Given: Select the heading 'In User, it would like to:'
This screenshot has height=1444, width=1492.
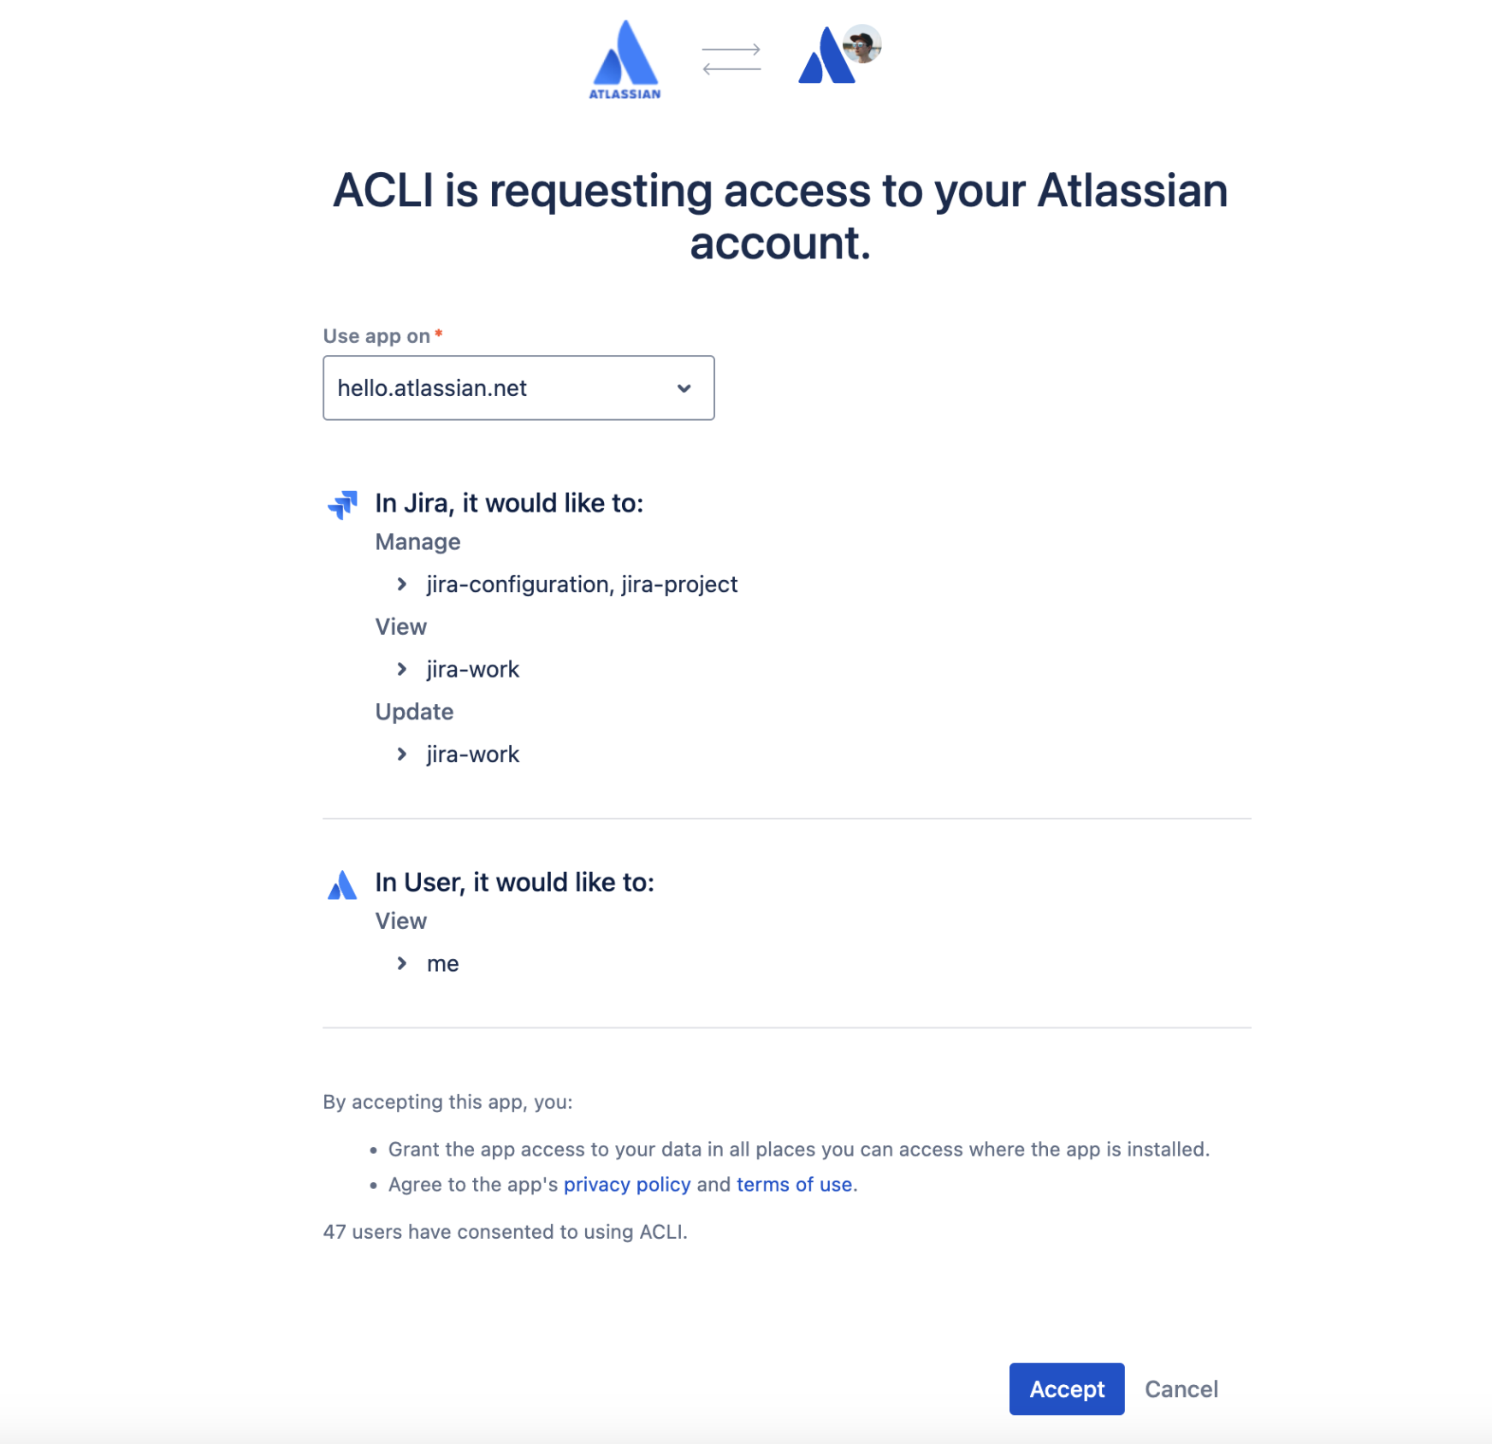Looking at the screenshot, I should [514, 882].
